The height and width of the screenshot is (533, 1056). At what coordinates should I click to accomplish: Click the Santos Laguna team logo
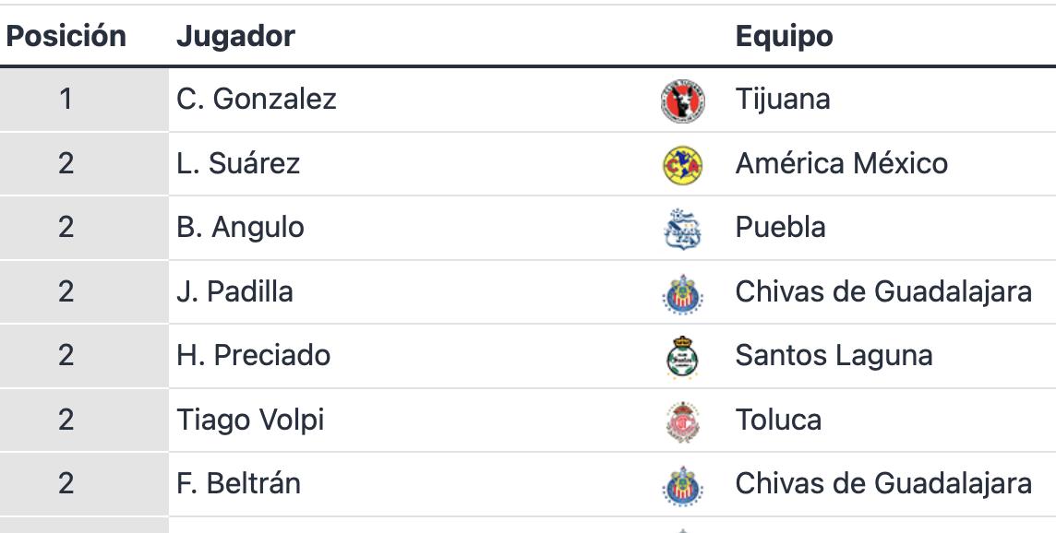tap(683, 358)
